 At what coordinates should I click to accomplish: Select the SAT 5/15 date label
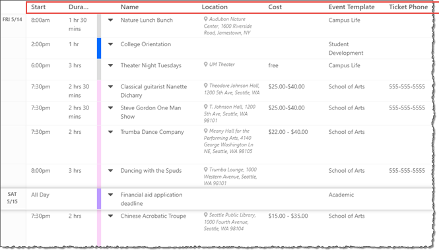(x=12, y=198)
